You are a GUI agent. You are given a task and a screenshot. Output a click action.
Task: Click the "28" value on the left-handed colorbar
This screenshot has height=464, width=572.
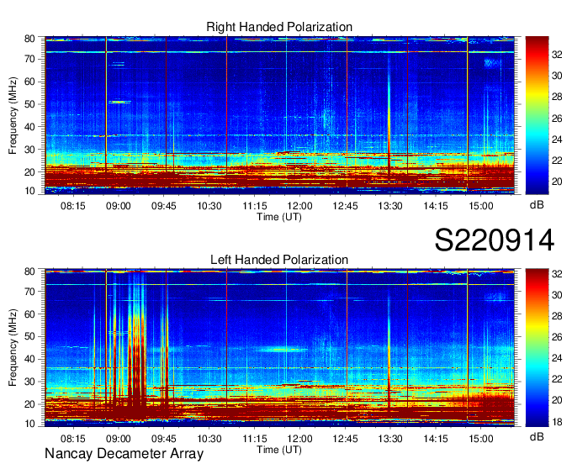(557, 316)
